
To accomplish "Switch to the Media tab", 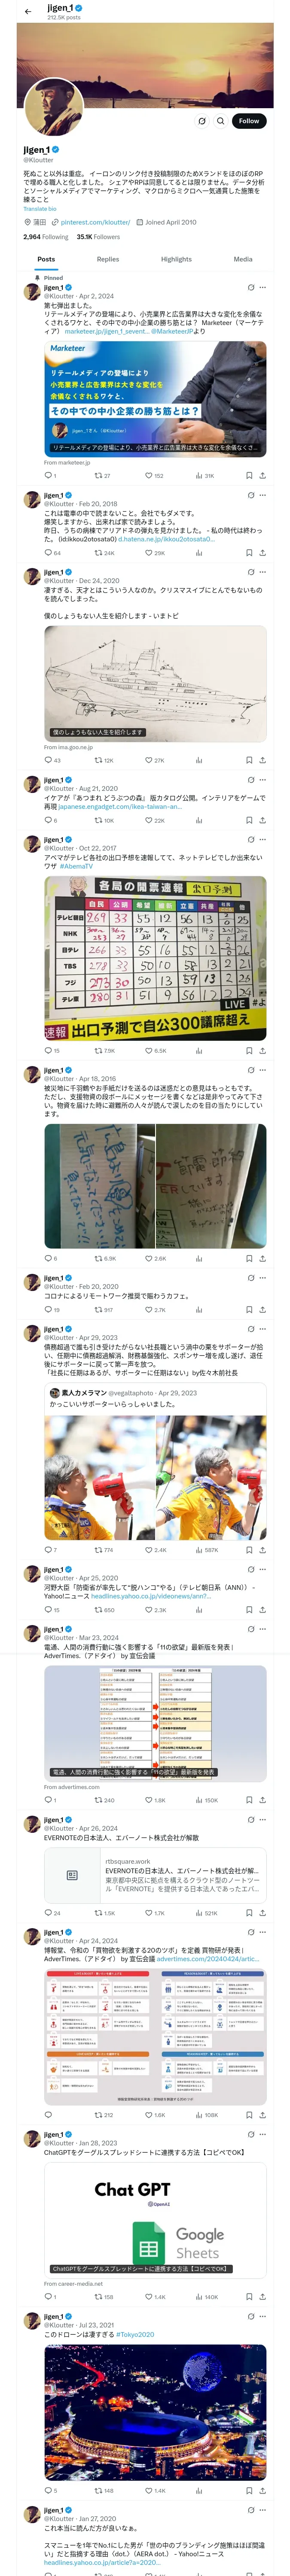I will coord(243,259).
